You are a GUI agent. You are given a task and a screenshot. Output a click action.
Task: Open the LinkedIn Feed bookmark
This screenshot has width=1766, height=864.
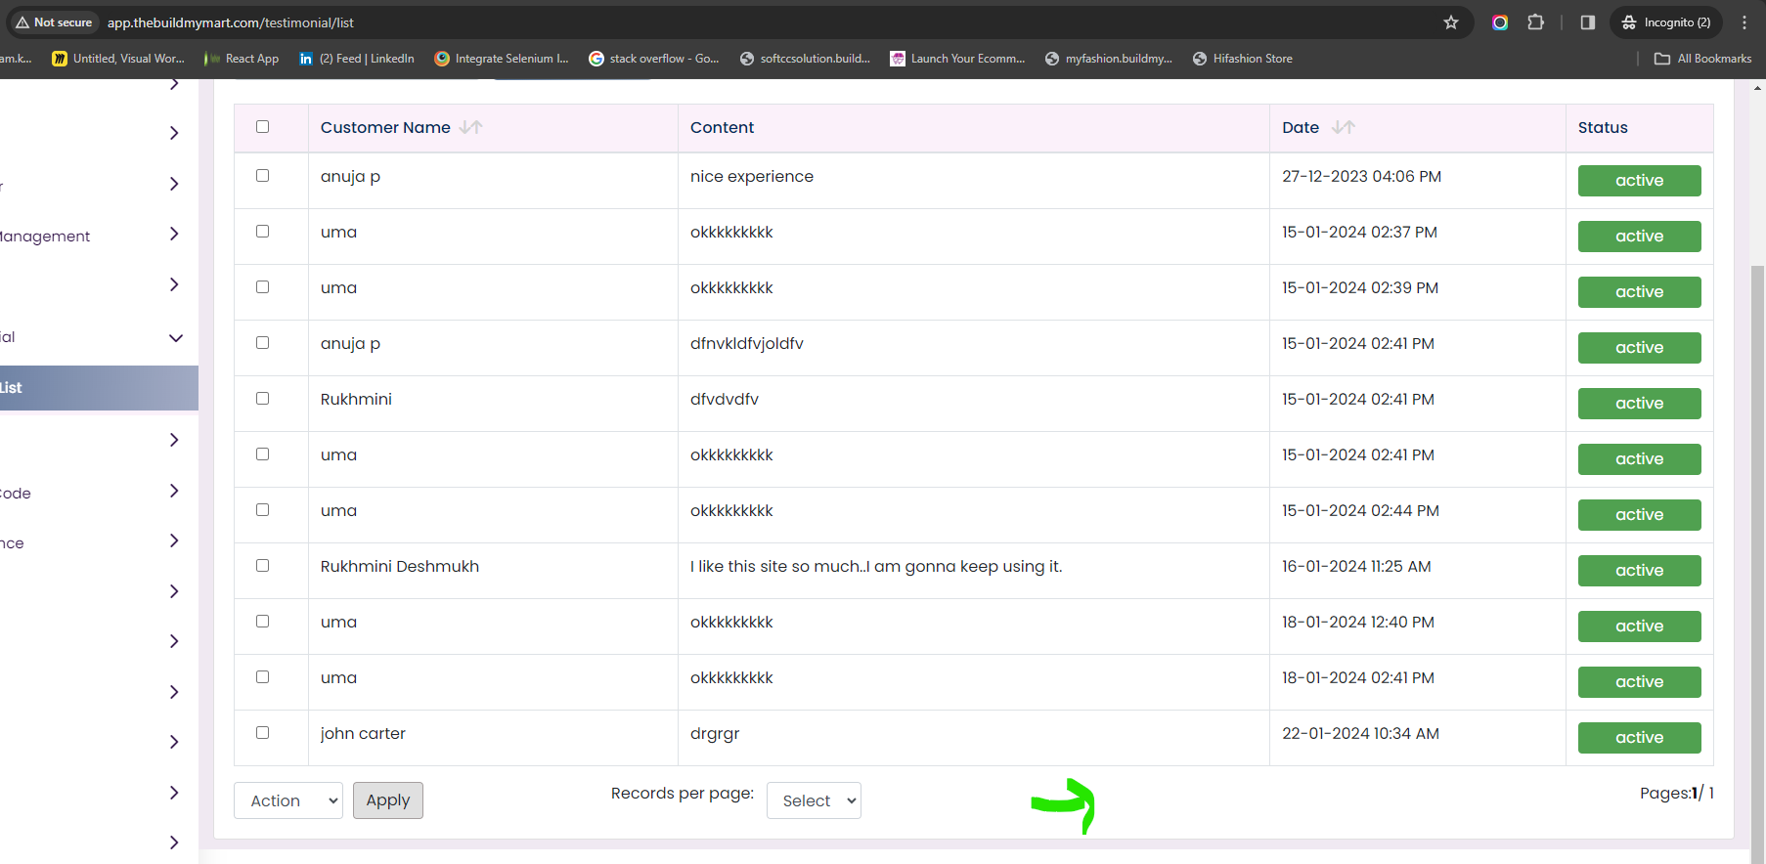tap(357, 59)
